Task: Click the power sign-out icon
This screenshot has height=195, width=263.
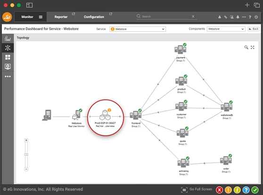Action: click(256, 17)
